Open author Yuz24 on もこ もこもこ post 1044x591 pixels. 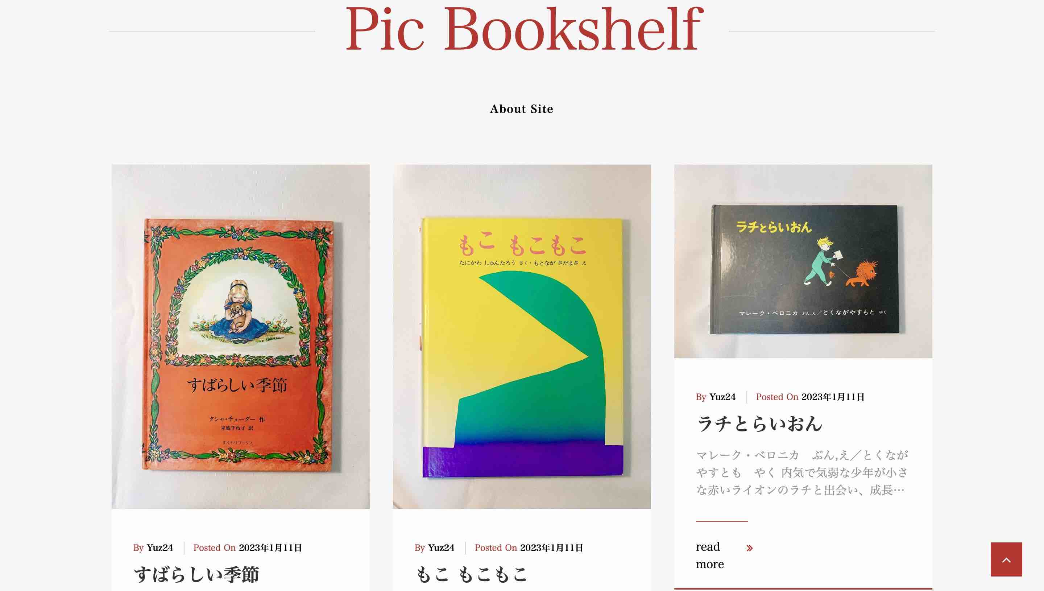coord(441,547)
